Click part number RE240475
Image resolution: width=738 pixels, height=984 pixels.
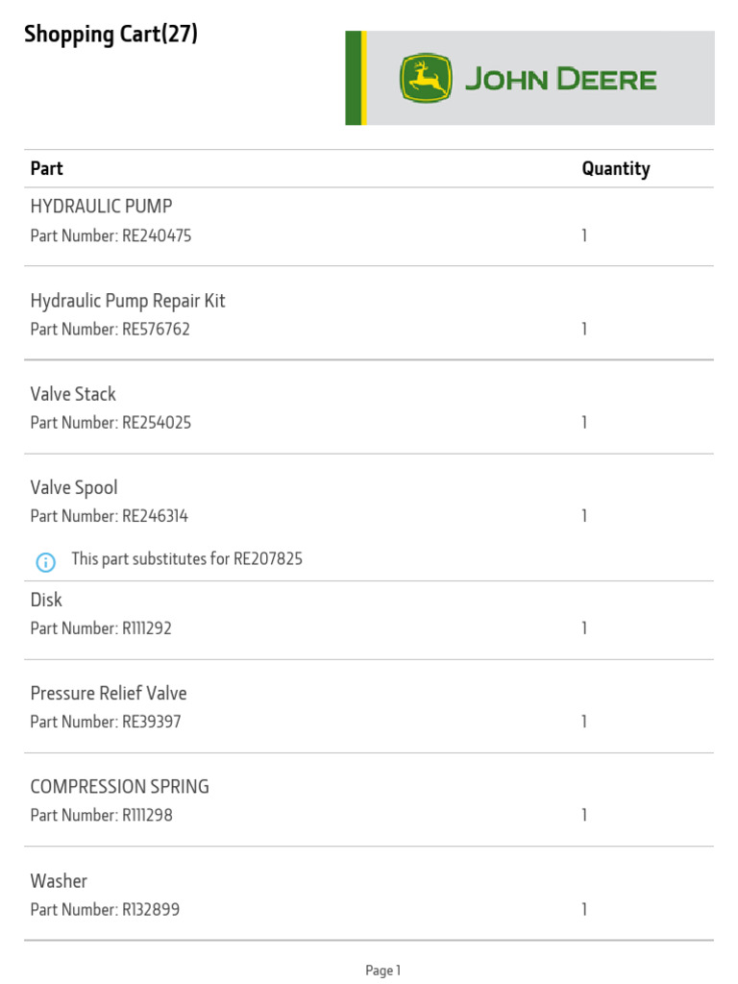tap(156, 235)
